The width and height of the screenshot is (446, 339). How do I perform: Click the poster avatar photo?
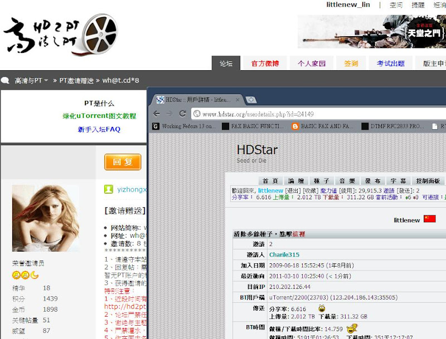(46, 218)
